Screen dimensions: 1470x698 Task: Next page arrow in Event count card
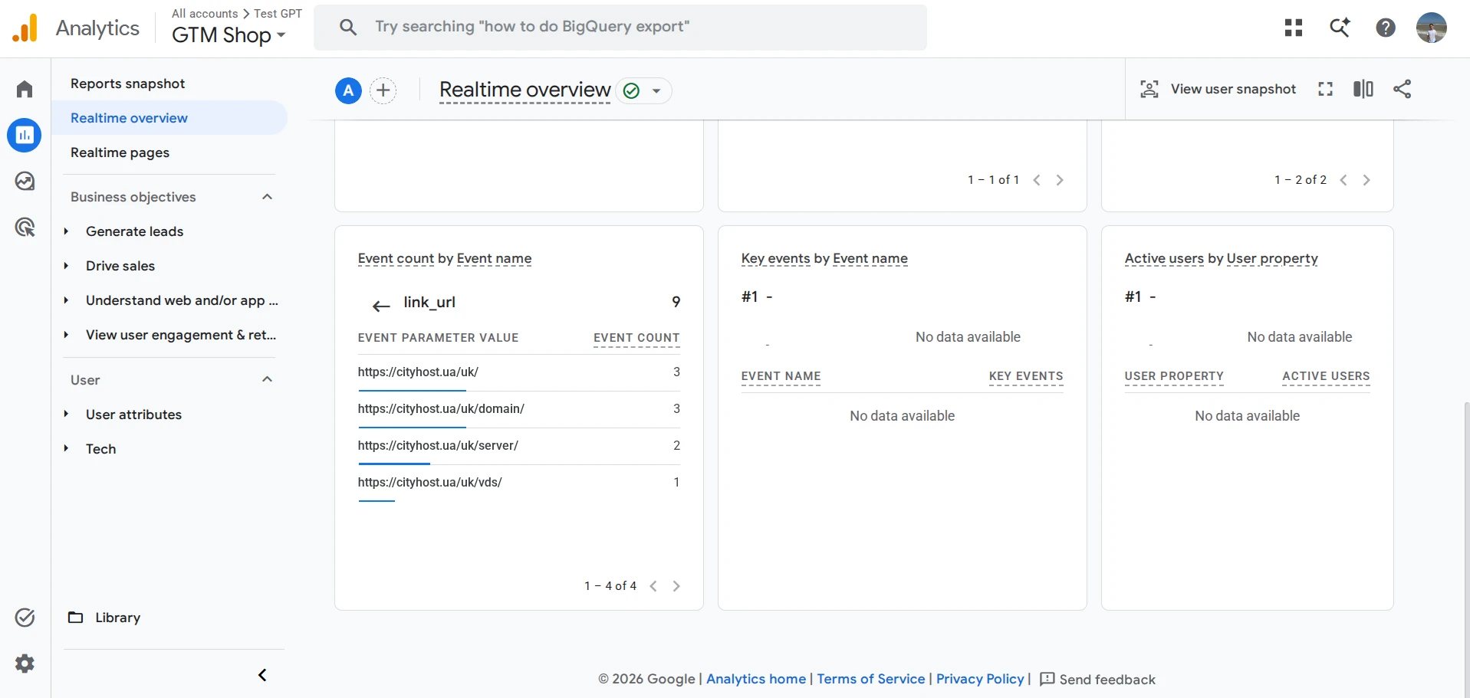(x=676, y=586)
